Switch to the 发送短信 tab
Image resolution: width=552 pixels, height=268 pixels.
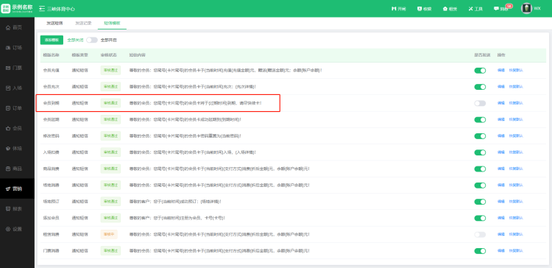[54, 24]
